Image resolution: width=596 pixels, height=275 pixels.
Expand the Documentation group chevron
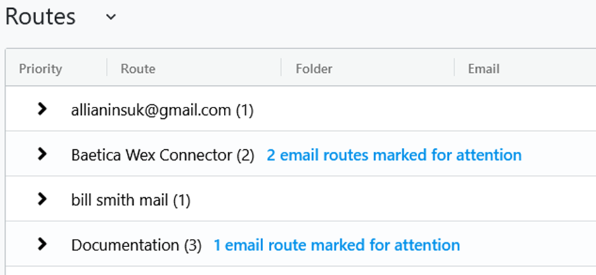coord(42,244)
